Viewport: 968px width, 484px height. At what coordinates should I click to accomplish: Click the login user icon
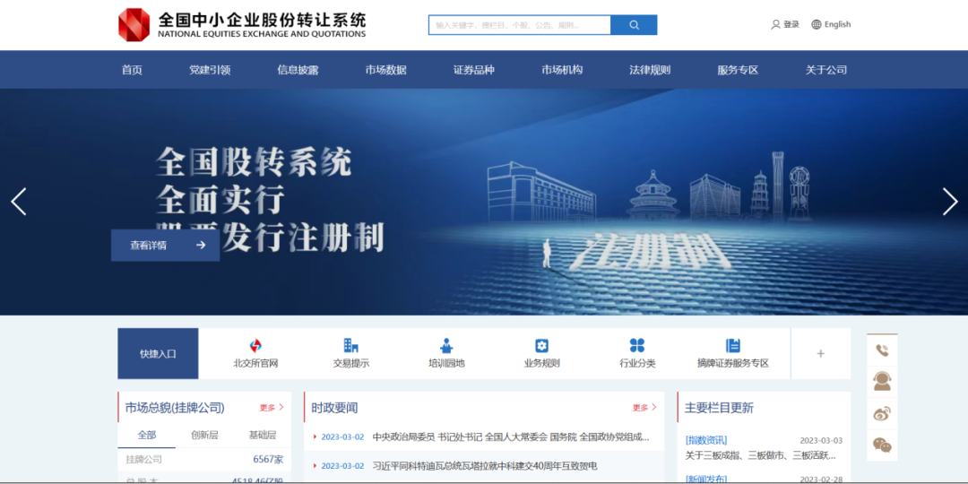[x=775, y=25]
